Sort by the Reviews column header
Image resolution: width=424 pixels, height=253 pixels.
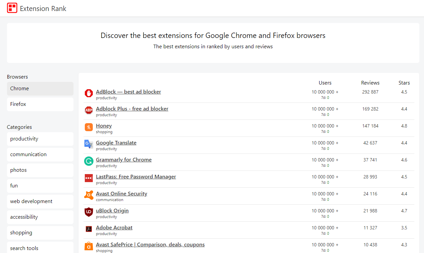tap(370, 83)
